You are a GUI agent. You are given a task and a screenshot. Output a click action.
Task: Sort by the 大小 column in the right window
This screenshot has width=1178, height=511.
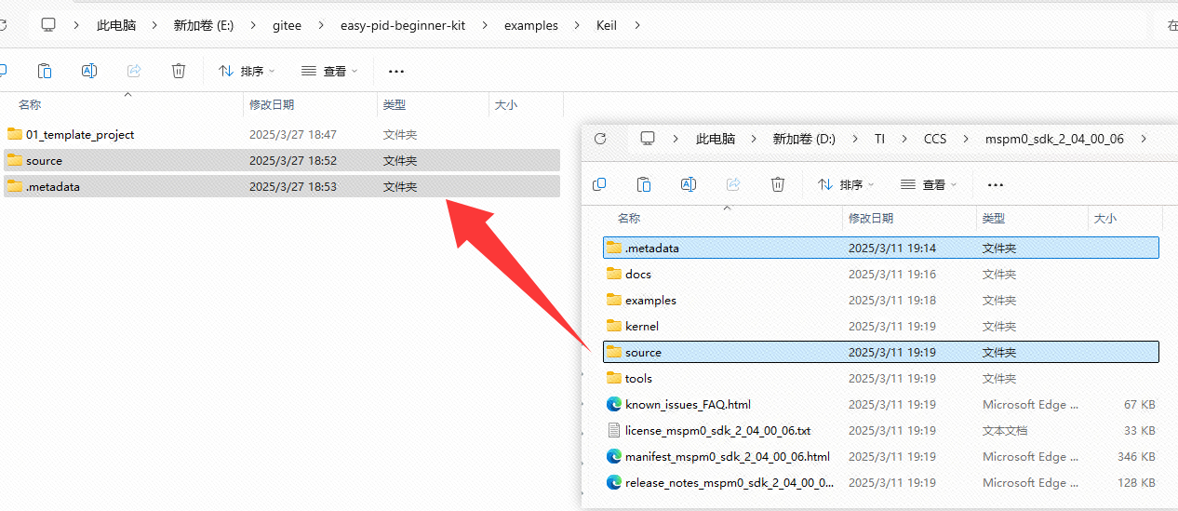[x=1105, y=219]
